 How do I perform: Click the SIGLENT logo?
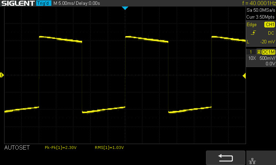pos(18,3)
